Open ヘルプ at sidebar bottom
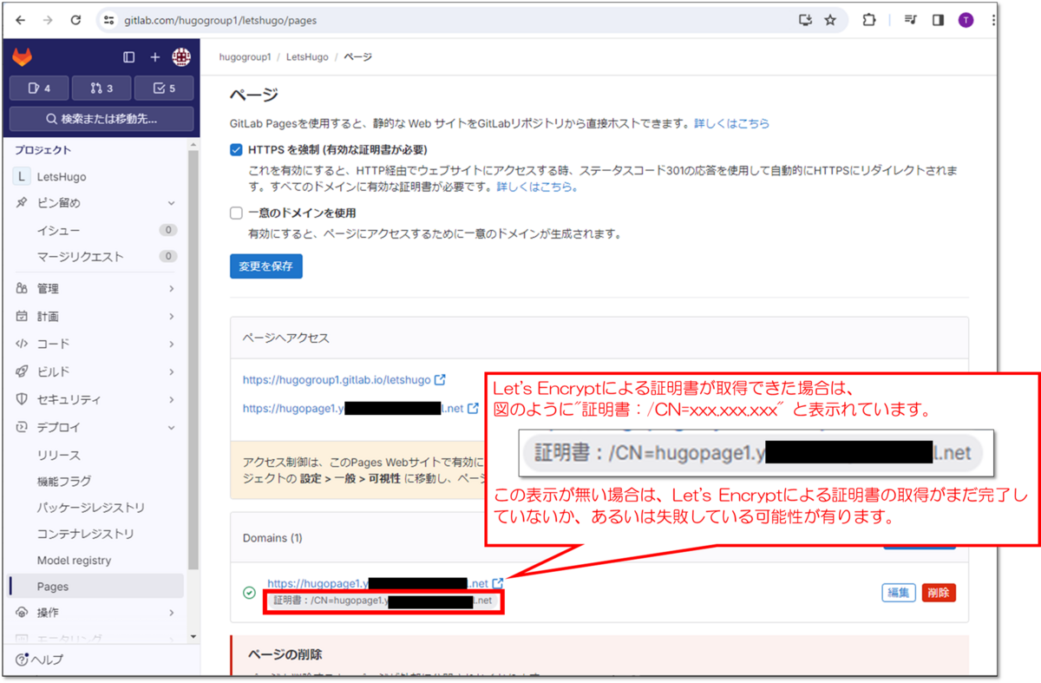Screen dimensions: 1041x683 (40, 659)
